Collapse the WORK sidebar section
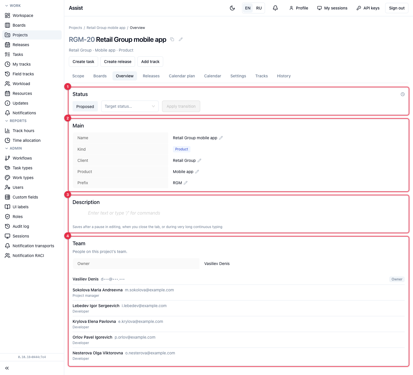413x375 pixels. point(13,6)
